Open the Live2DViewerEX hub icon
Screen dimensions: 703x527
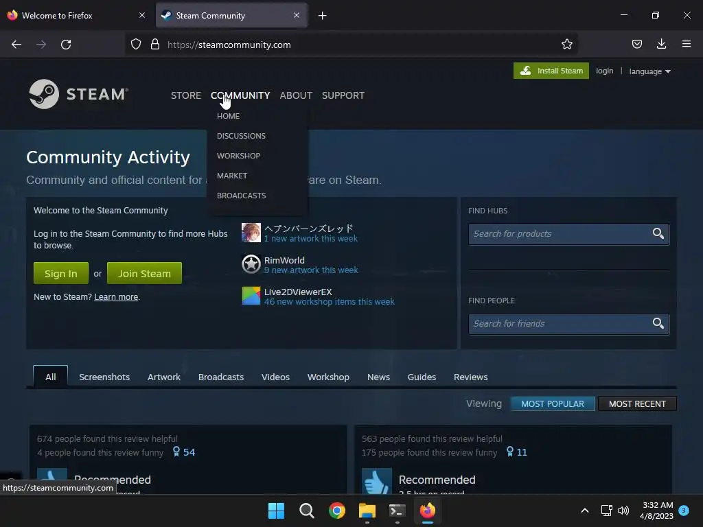(251, 296)
